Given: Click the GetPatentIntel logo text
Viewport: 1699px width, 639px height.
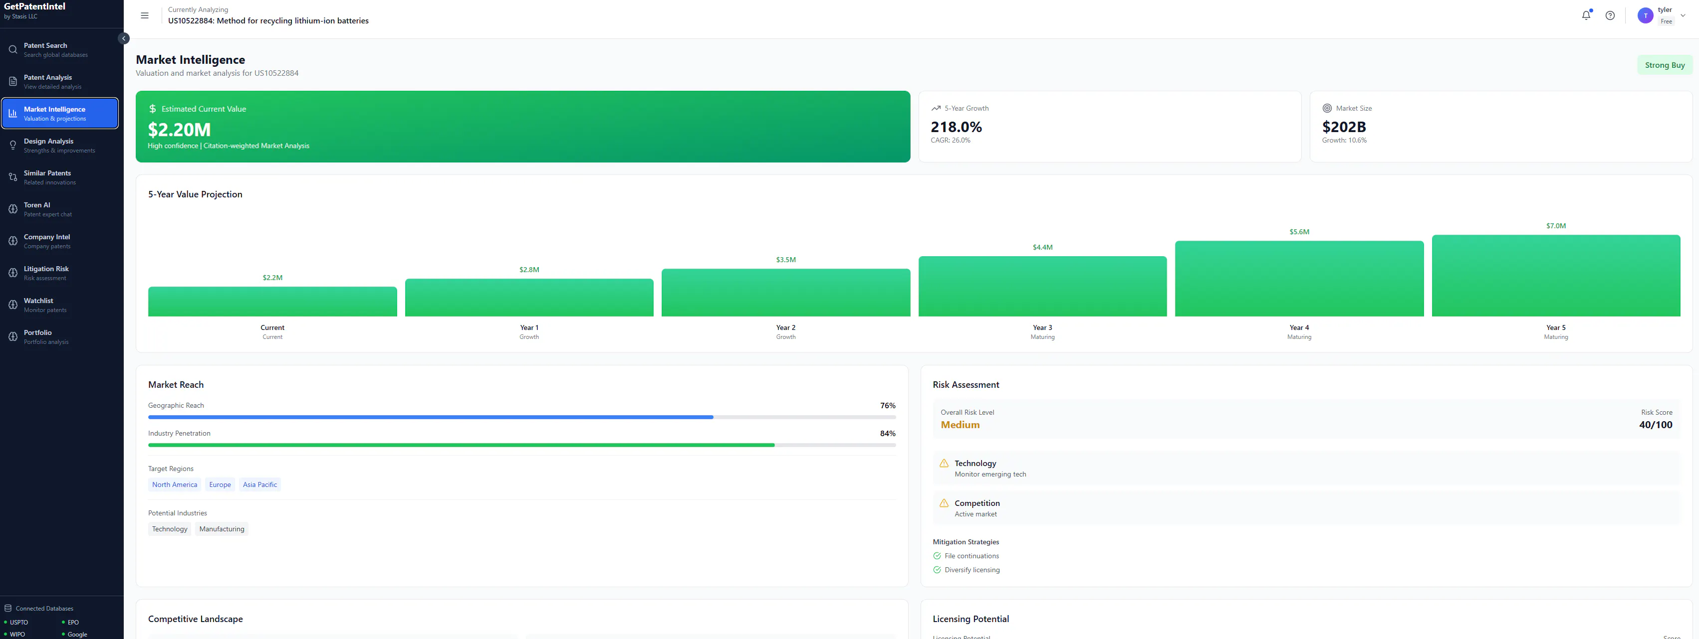Looking at the screenshot, I should [x=34, y=6].
